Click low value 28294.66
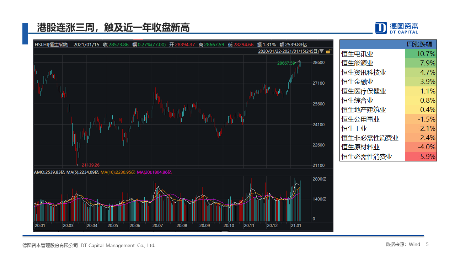The width and height of the screenshot is (455, 256). pos(243,44)
